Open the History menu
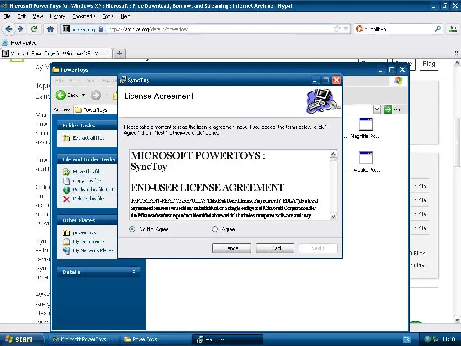The height and width of the screenshot is (346, 461). (x=57, y=16)
